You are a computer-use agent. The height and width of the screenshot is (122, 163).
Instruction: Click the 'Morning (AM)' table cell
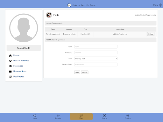[x=85, y=34]
